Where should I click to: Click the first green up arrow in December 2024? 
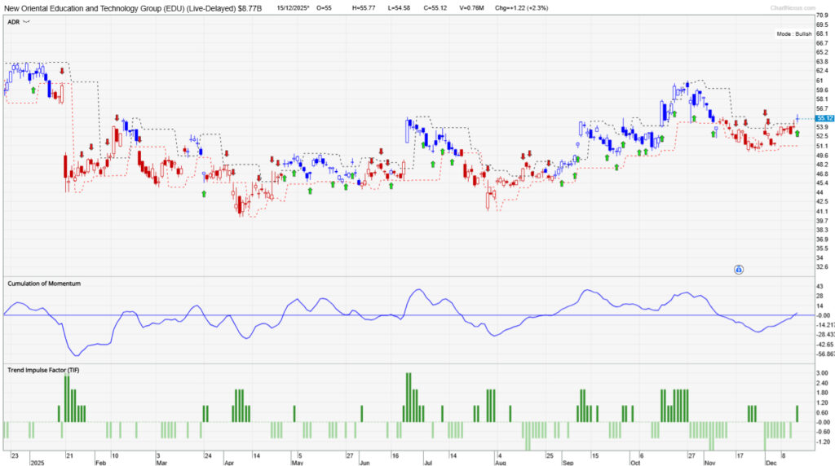33,90
